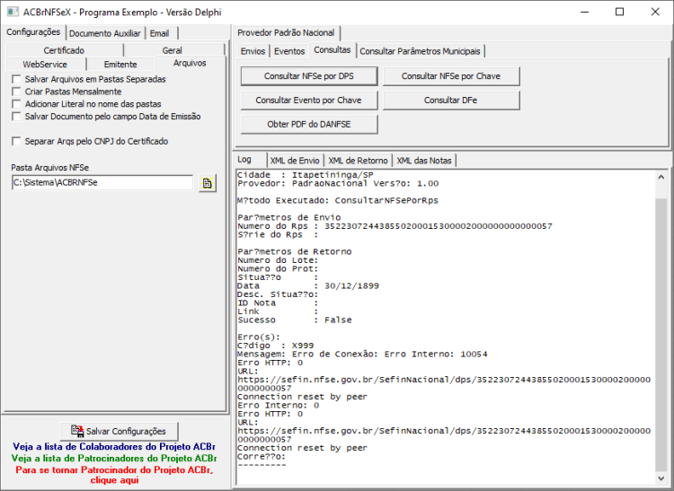674x491 pixels.
Task: Open the Configurações tab
Action: tap(33, 32)
